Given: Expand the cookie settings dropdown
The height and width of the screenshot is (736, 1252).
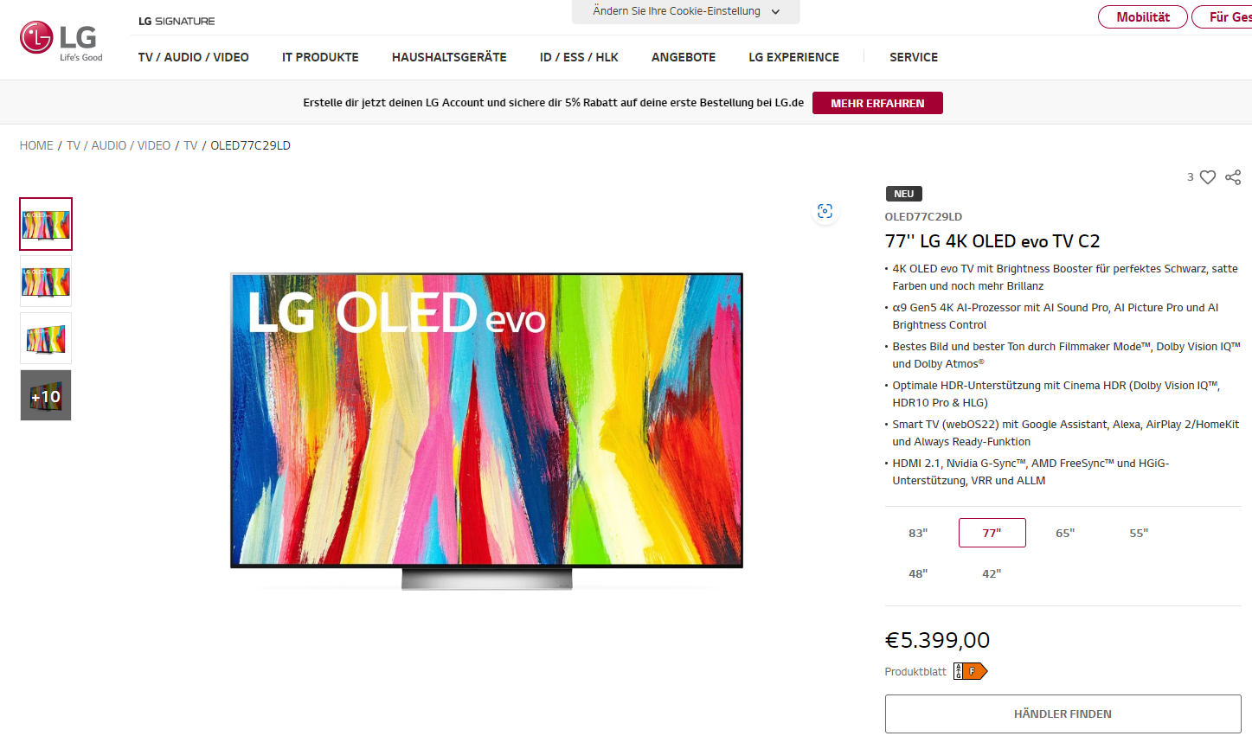Looking at the screenshot, I should click(686, 11).
